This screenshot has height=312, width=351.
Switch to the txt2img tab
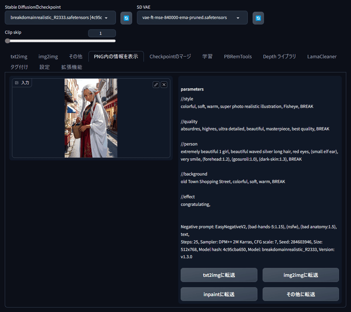(19, 57)
